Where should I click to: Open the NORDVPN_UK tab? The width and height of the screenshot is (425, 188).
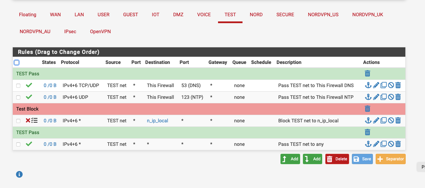coord(368,15)
